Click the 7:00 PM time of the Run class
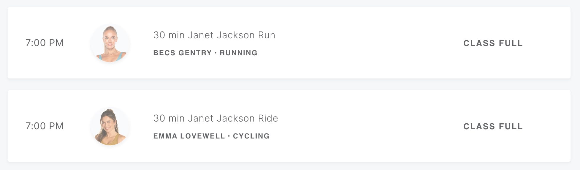Viewport: 580px width, 170px height. click(45, 43)
